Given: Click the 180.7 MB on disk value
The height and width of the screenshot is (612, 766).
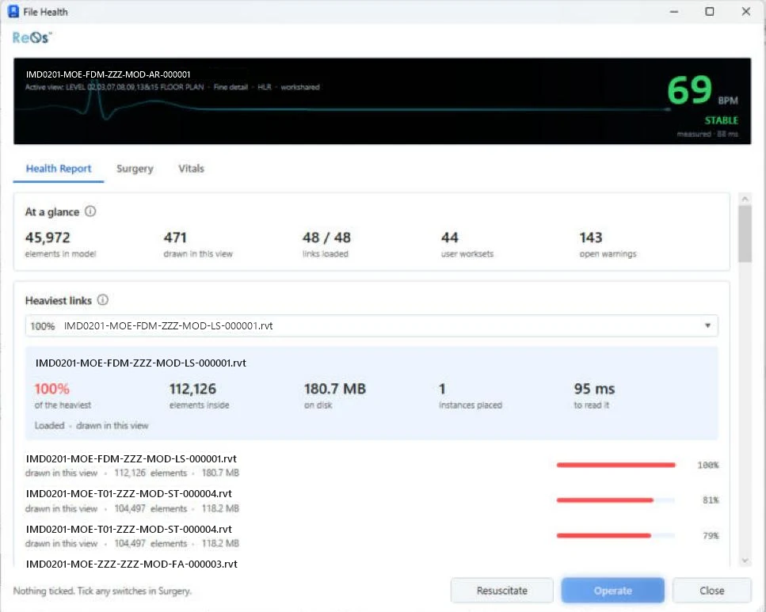Looking at the screenshot, I should pos(334,389).
